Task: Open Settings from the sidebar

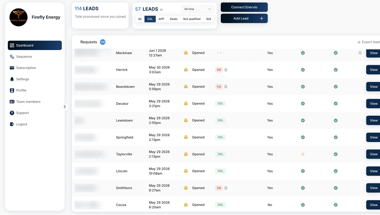Action: pos(19,79)
